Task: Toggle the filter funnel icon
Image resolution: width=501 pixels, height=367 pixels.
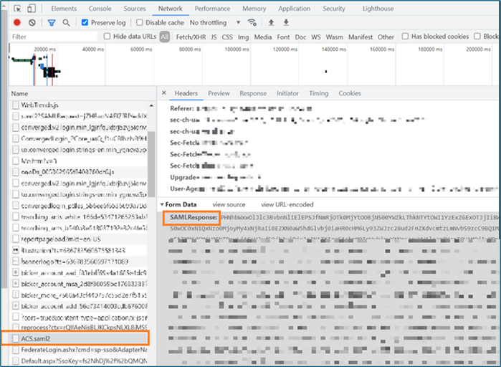Action: click(x=52, y=23)
